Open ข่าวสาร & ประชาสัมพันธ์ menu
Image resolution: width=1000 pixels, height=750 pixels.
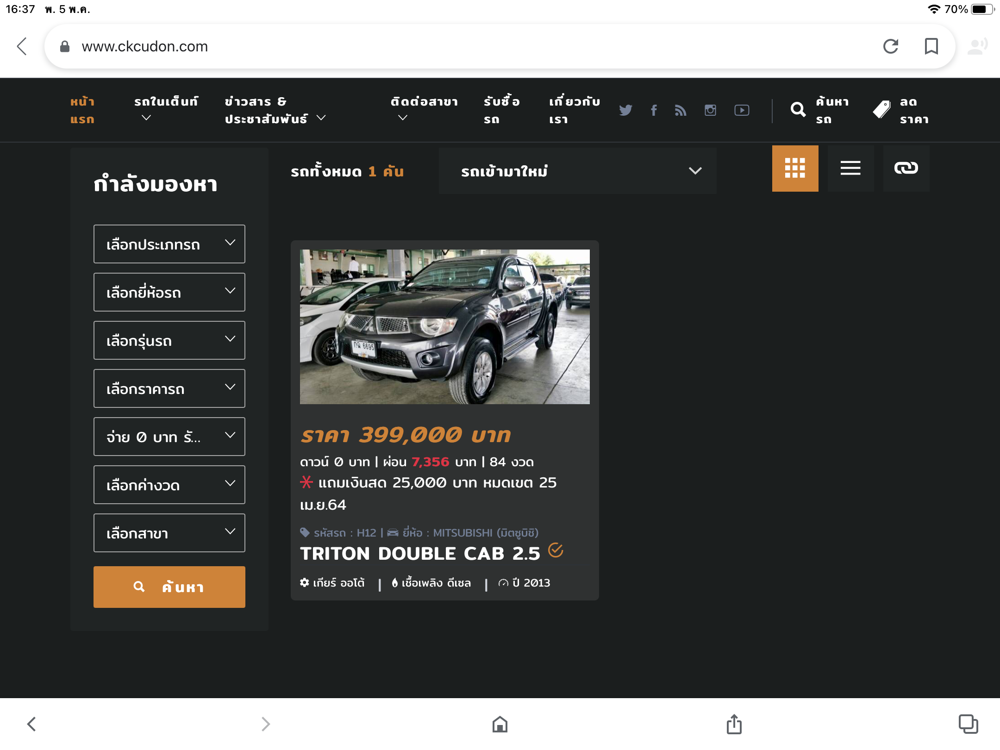[275, 110]
